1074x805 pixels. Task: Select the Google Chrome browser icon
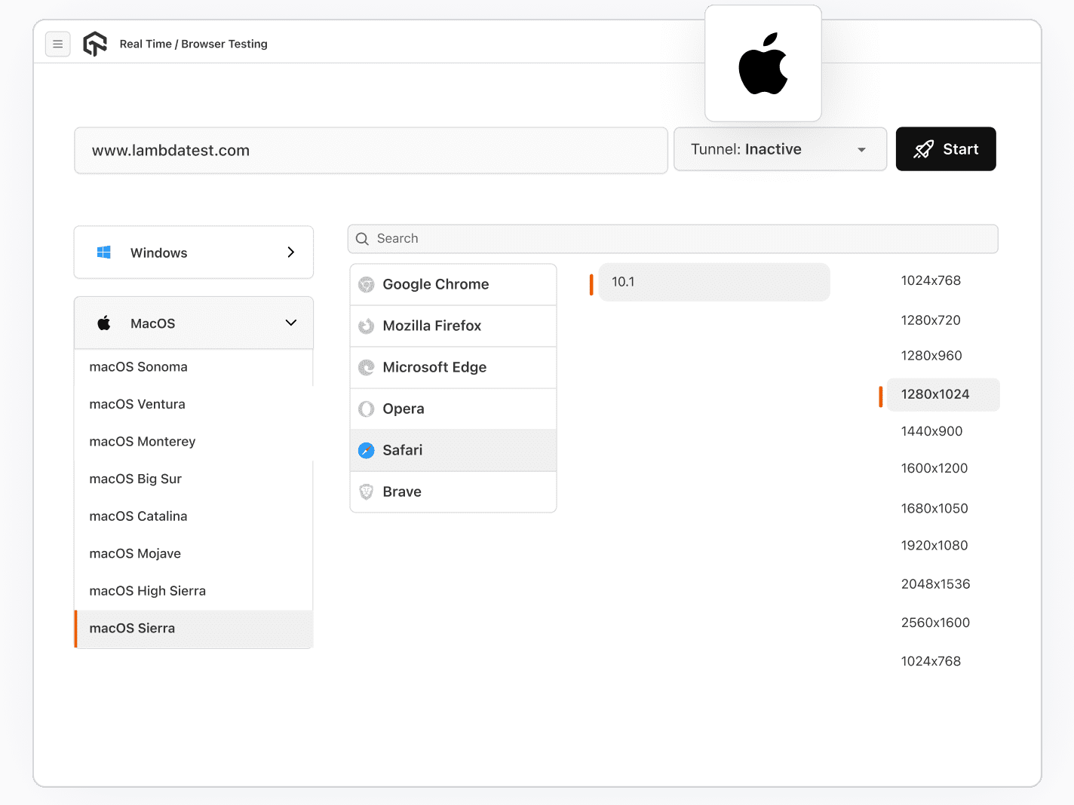click(x=367, y=284)
